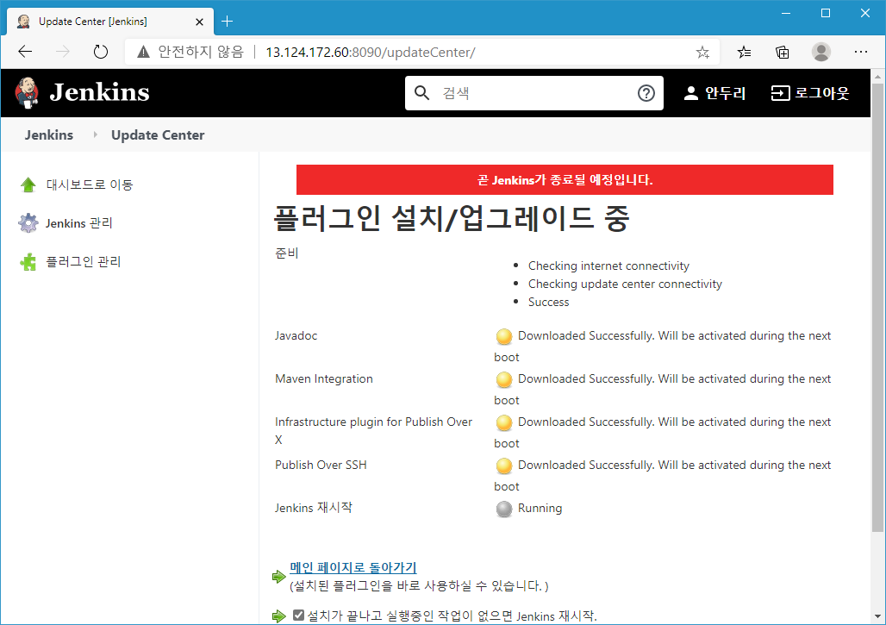Click the yellow status ball for Javadoc
The width and height of the screenshot is (886, 625).
tap(503, 336)
